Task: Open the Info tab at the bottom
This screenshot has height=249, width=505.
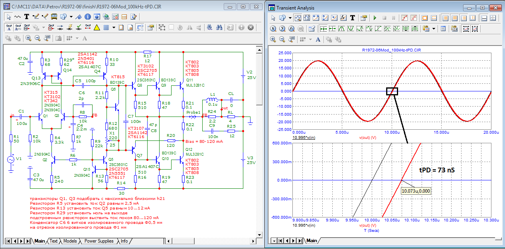Action: click(124, 241)
